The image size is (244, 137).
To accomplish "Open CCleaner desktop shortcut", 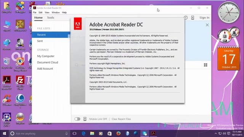I will pos(7,100).
